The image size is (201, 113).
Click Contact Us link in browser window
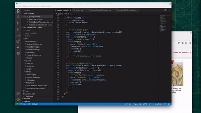(x=187, y=52)
